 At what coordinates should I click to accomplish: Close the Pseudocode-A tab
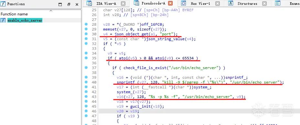170,4
